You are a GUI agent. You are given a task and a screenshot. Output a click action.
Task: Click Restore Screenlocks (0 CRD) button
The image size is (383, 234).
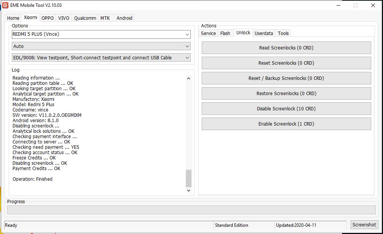click(x=286, y=94)
